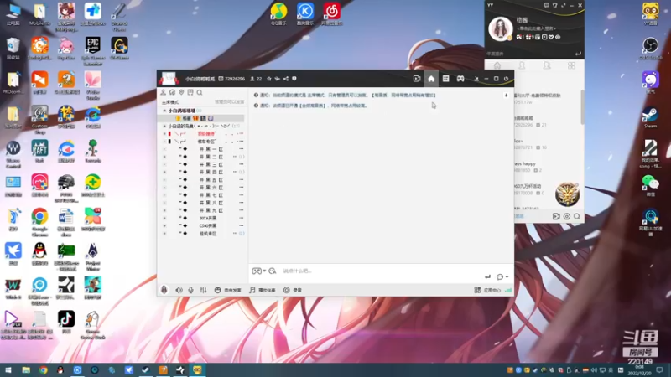The height and width of the screenshot is (377, 671).
Task: Open File Explorer from the Windows taskbar
Action: pos(26,370)
